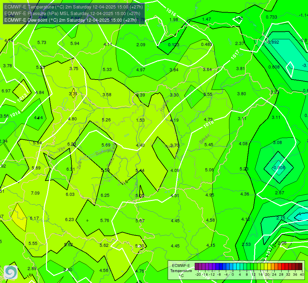Click the dew point value 5.33
This screenshot has width=308, height=283.
(107, 69)
